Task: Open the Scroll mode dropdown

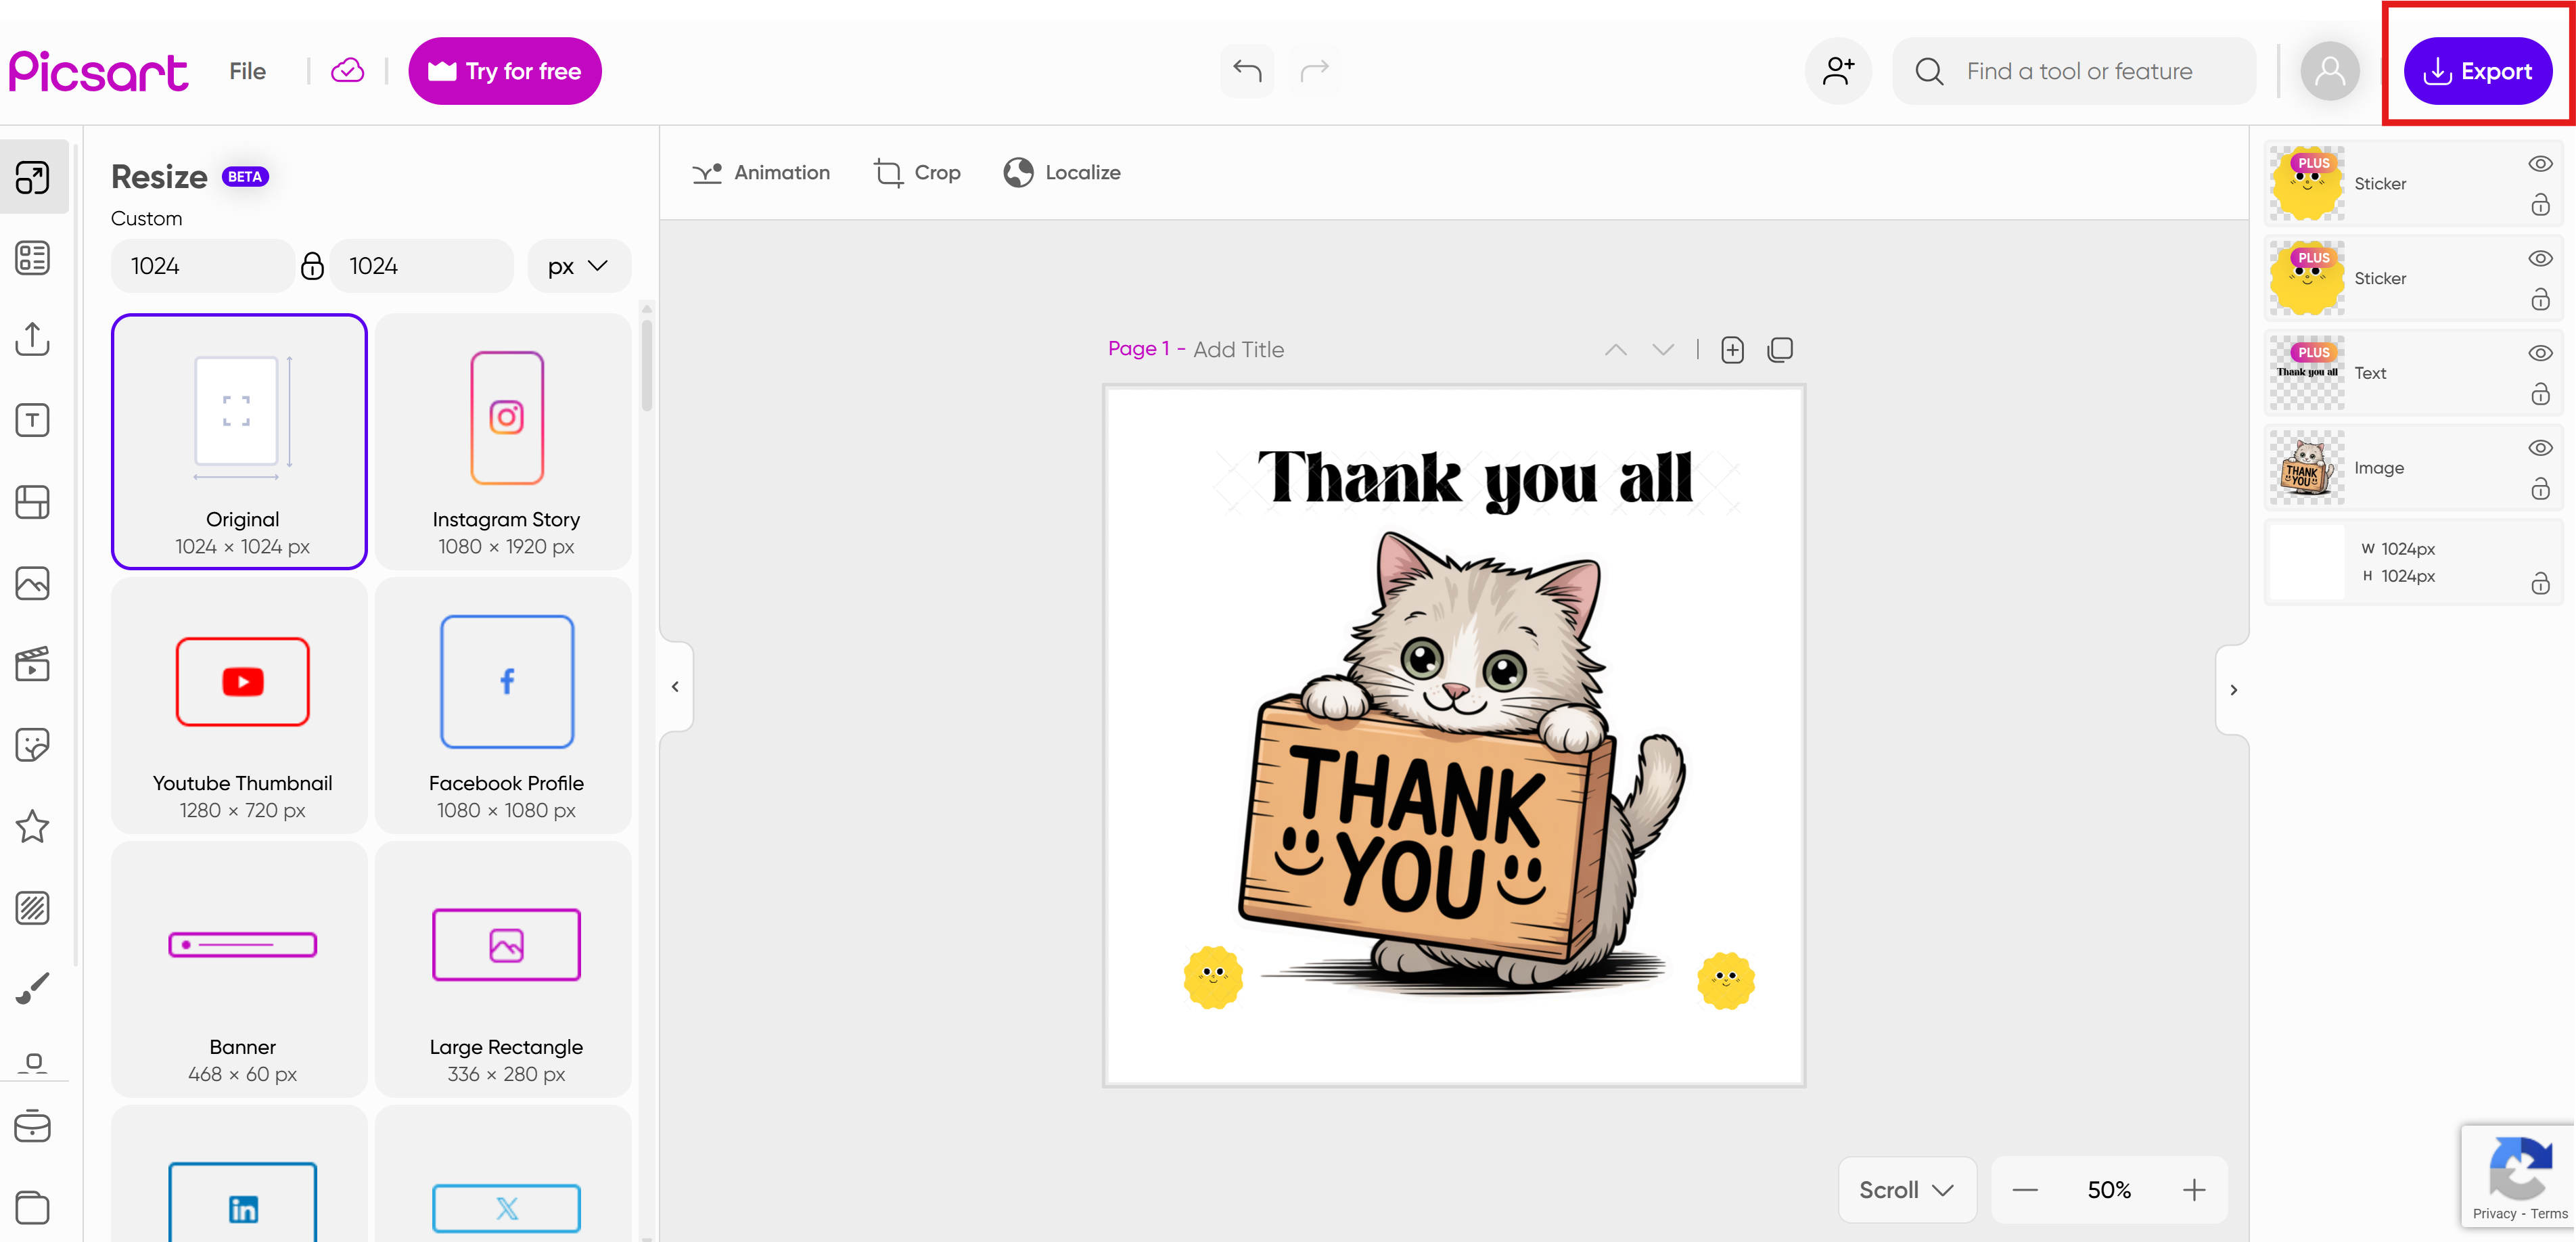Action: pos(1905,1189)
